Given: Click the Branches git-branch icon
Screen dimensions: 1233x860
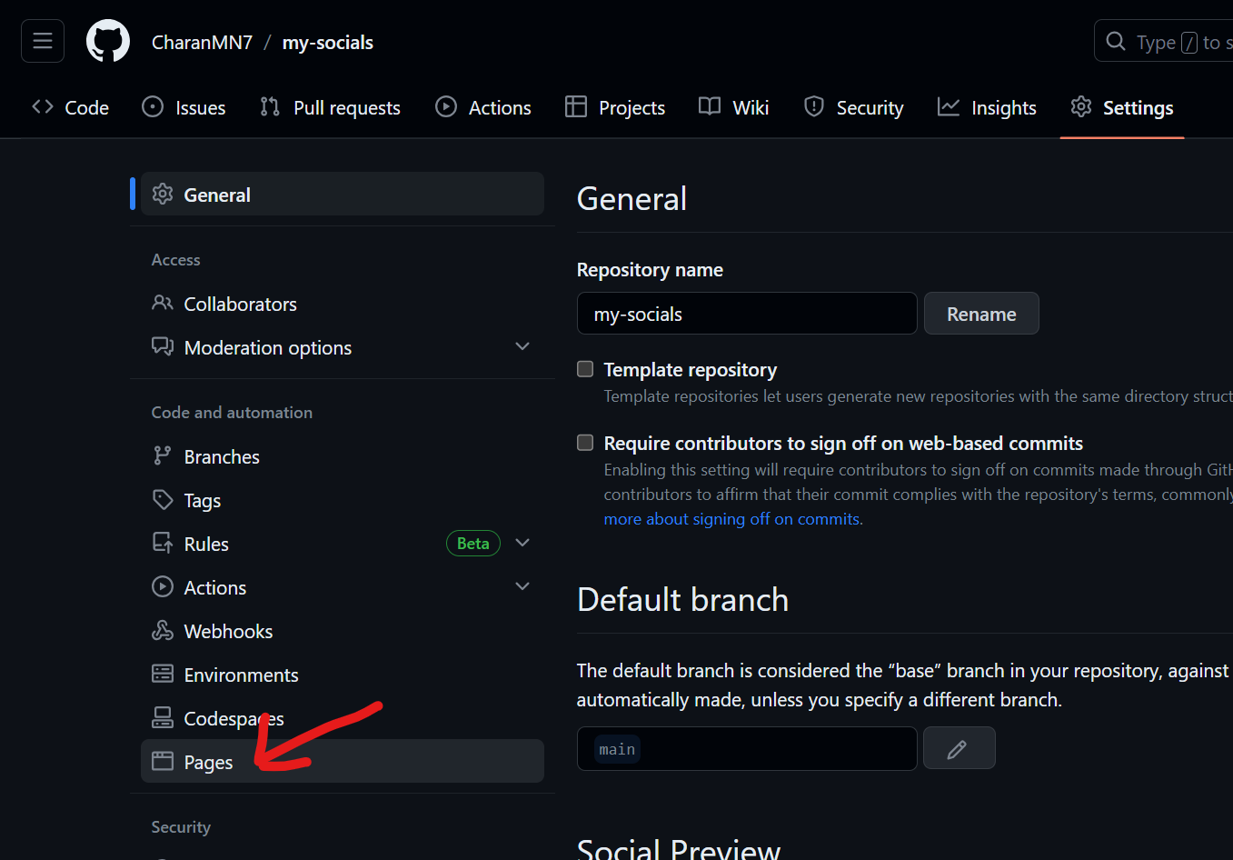Looking at the screenshot, I should point(163,455).
